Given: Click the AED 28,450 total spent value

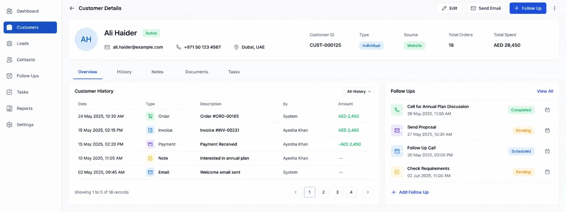Looking at the screenshot, I should pyautogui.click(x=507, y=45).
